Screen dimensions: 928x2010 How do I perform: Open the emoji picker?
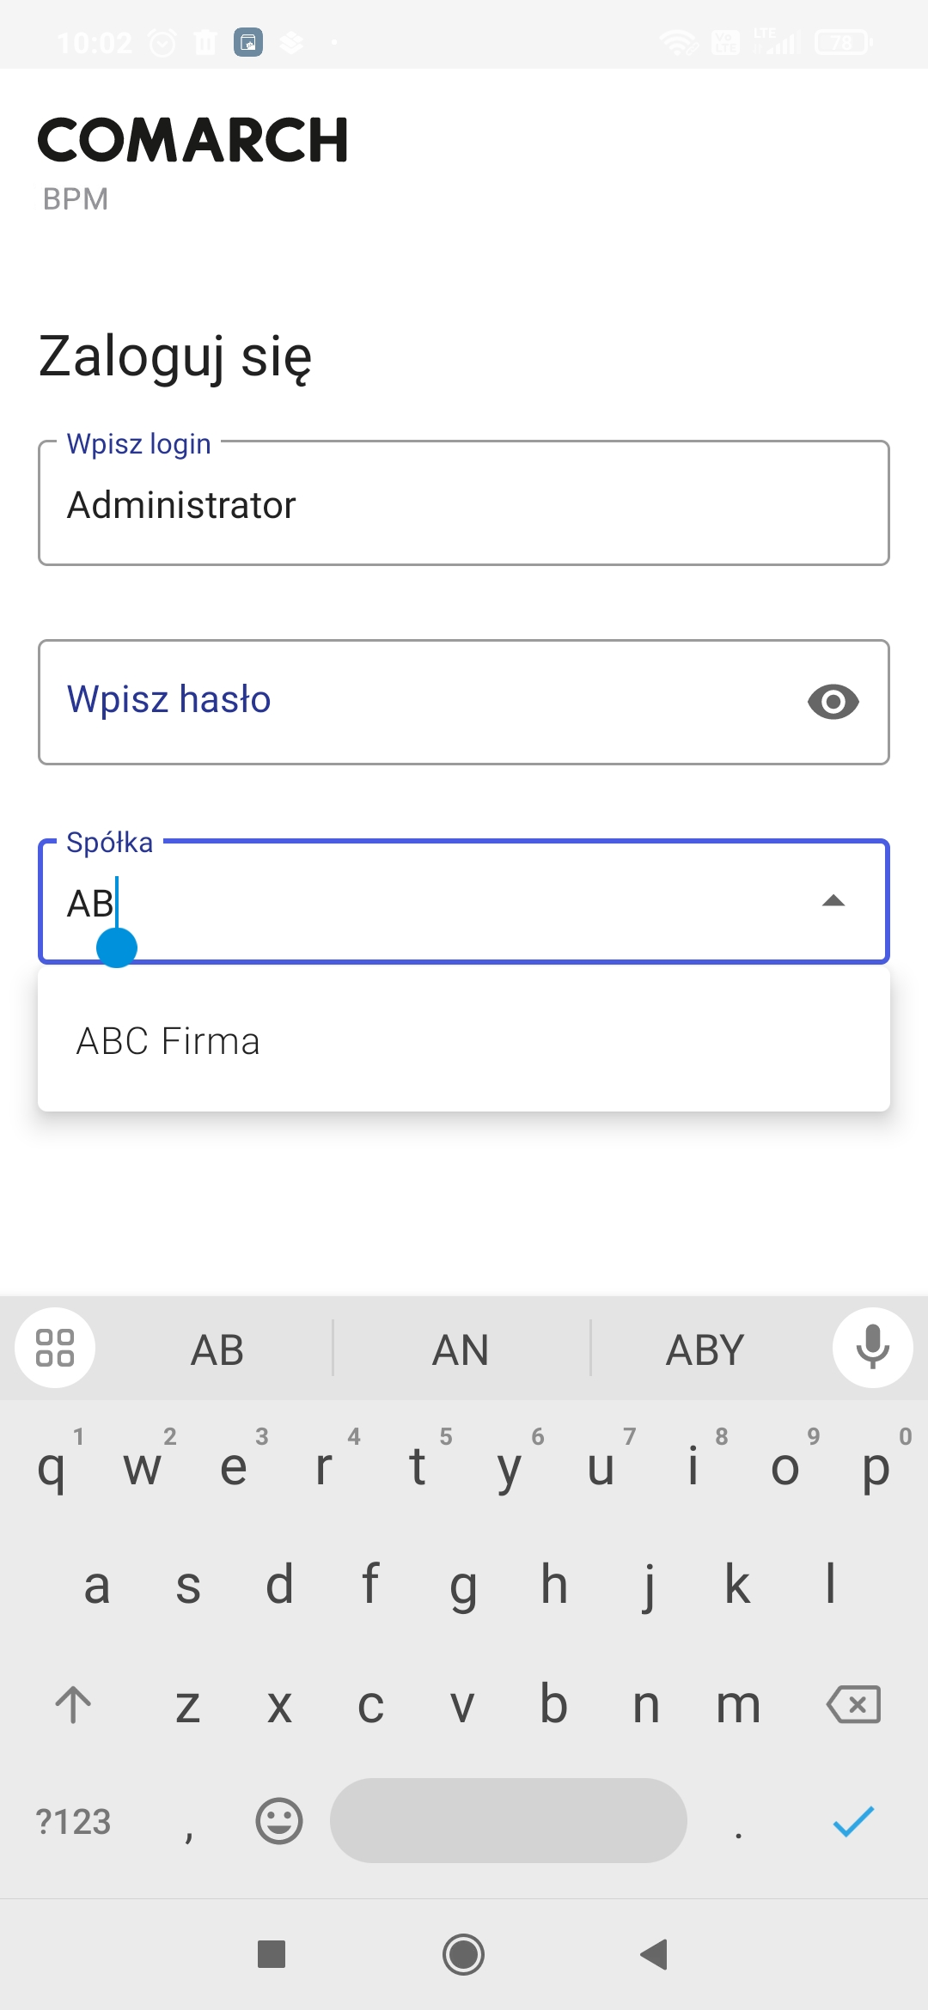pos(279,1821)
